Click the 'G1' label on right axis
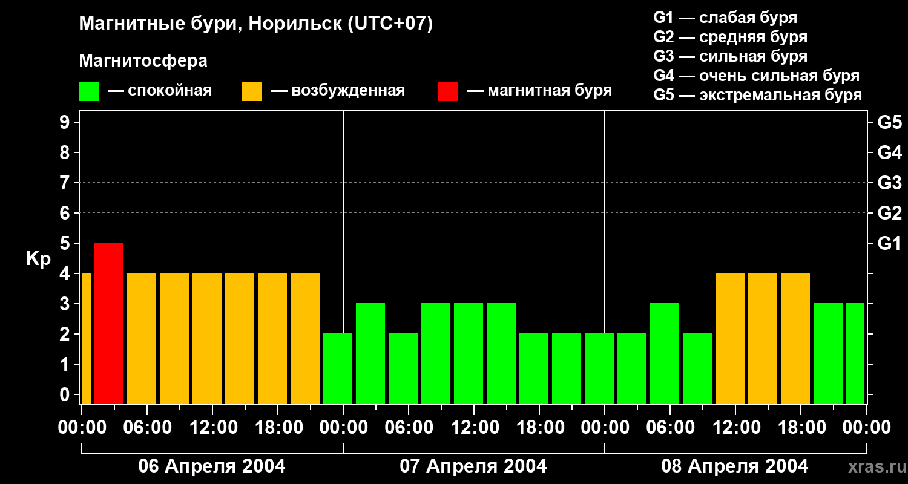Screen dimensions: 908x484 click(889, 243)
